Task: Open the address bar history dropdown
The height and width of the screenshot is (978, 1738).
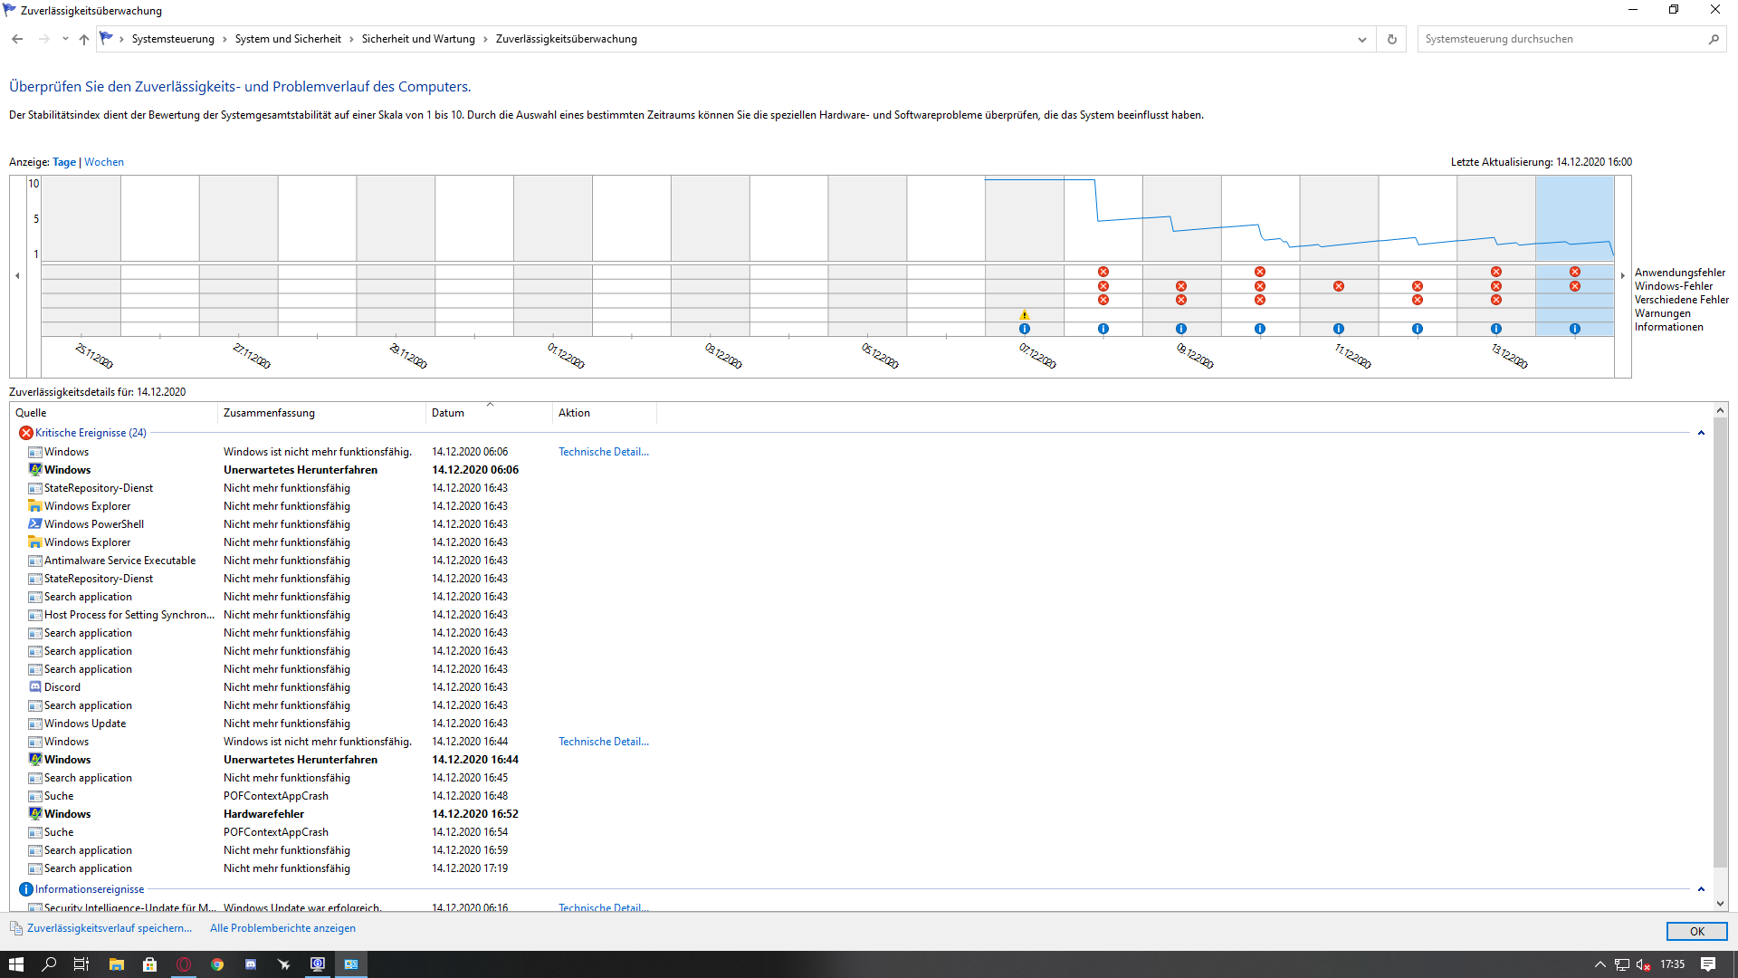Action: 1361,39
